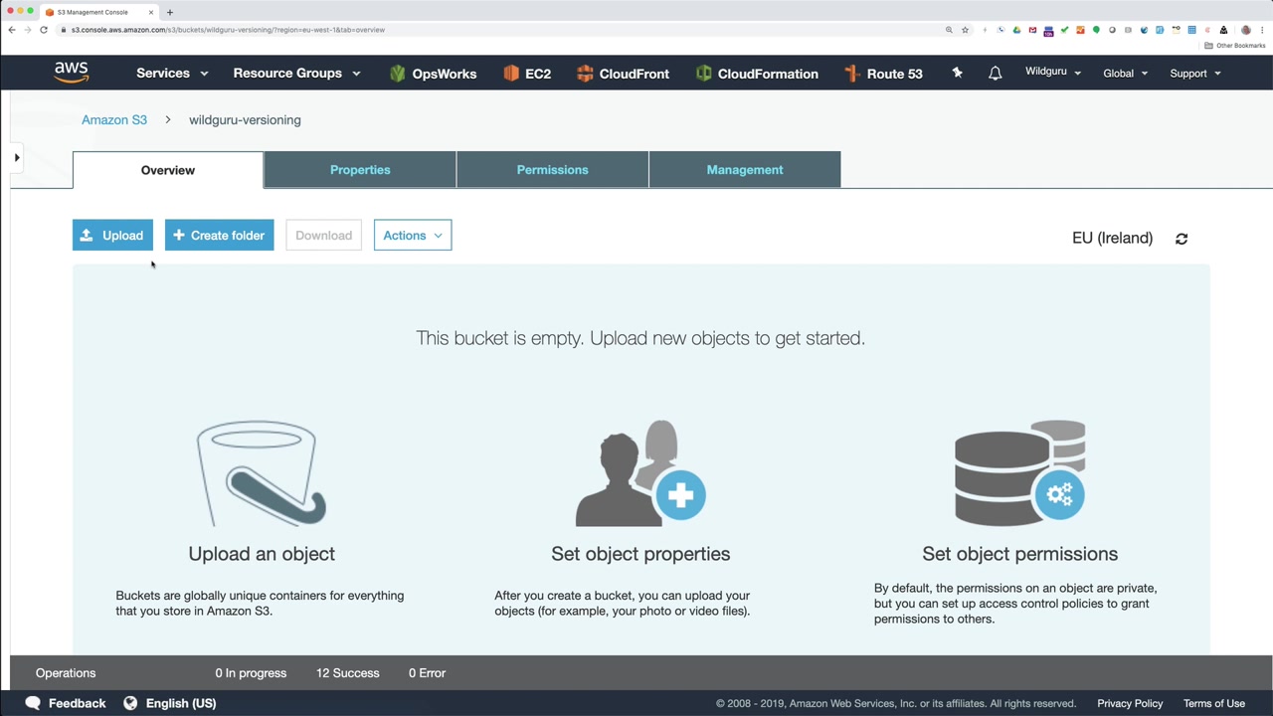Open the Resource Groups dropdown

click(296, 73)
